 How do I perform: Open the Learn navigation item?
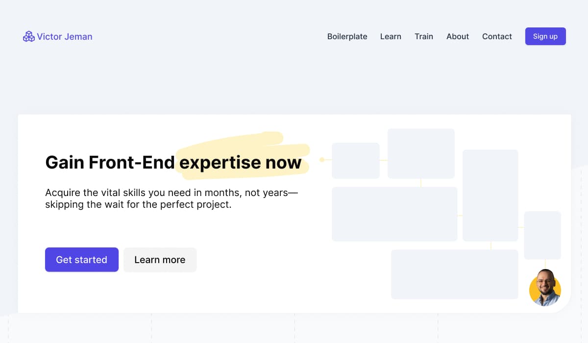tap(391, 36)
